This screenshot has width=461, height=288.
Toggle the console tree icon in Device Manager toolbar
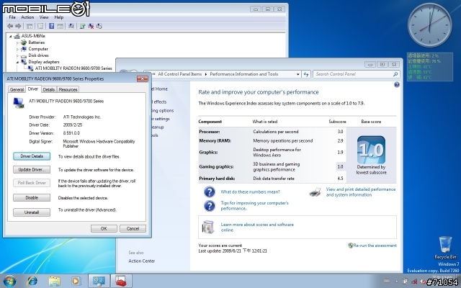point(30,26)
